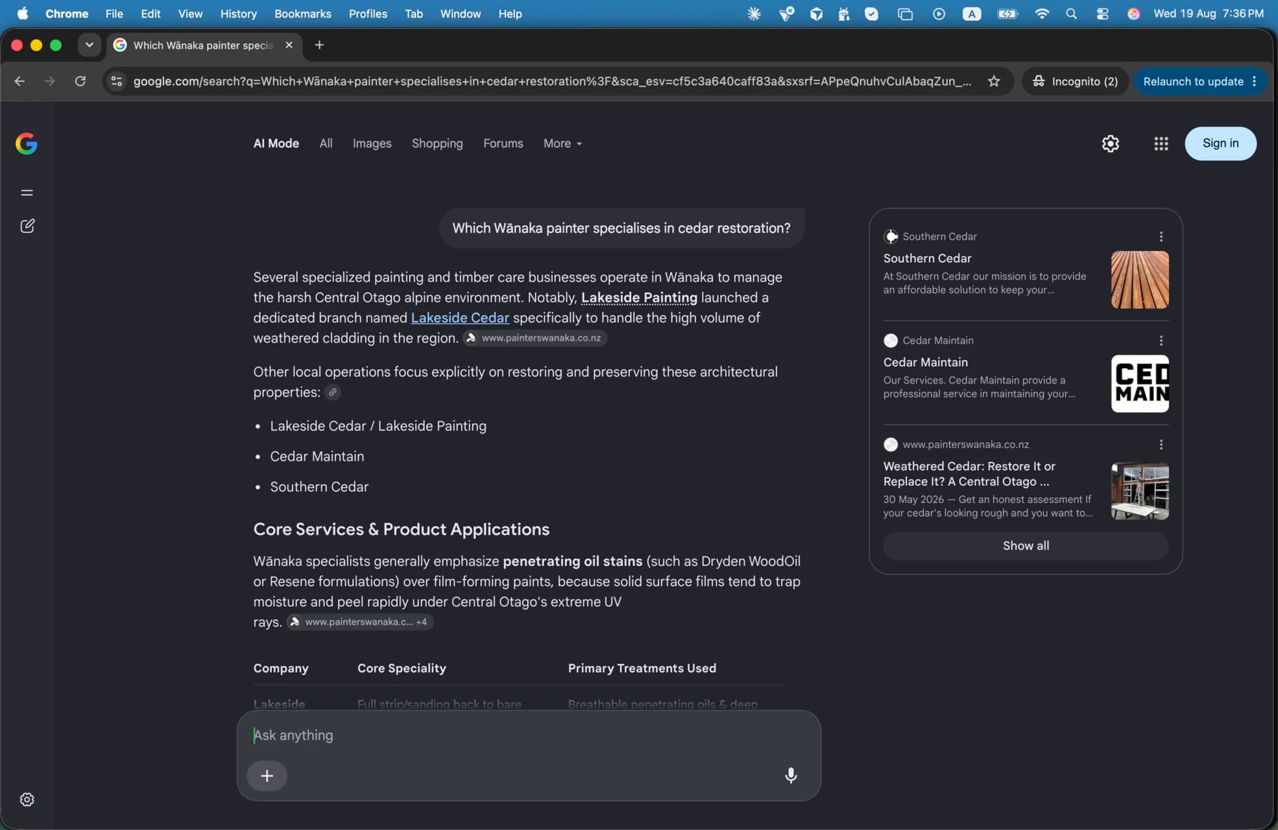Open the Wi-Fi status menu
This screenshot has width=1278, height=830.
(x=1042, y=14)
